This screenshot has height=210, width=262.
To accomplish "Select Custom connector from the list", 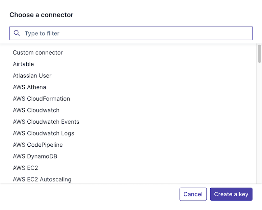I will (x=38, y=52).
